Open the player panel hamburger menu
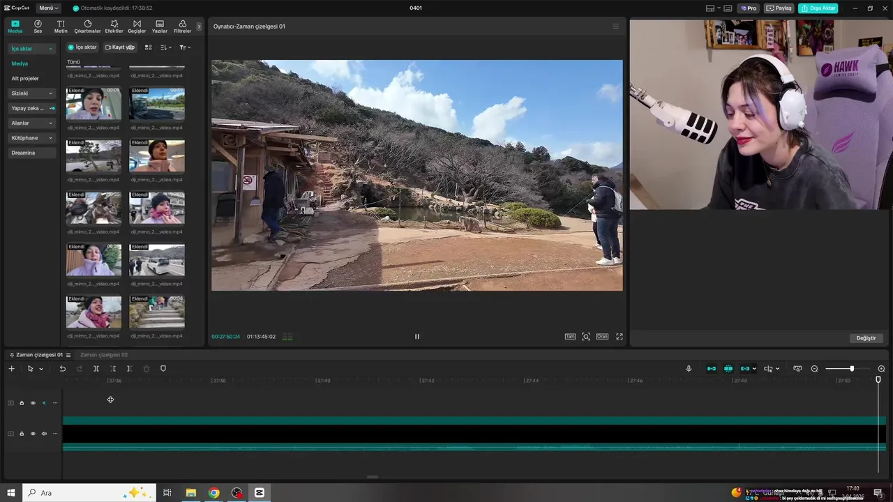Viewport: 893px width, 502px height. (x=615, y=26)
